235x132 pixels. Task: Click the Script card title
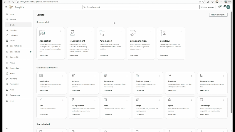coord(138,106)
